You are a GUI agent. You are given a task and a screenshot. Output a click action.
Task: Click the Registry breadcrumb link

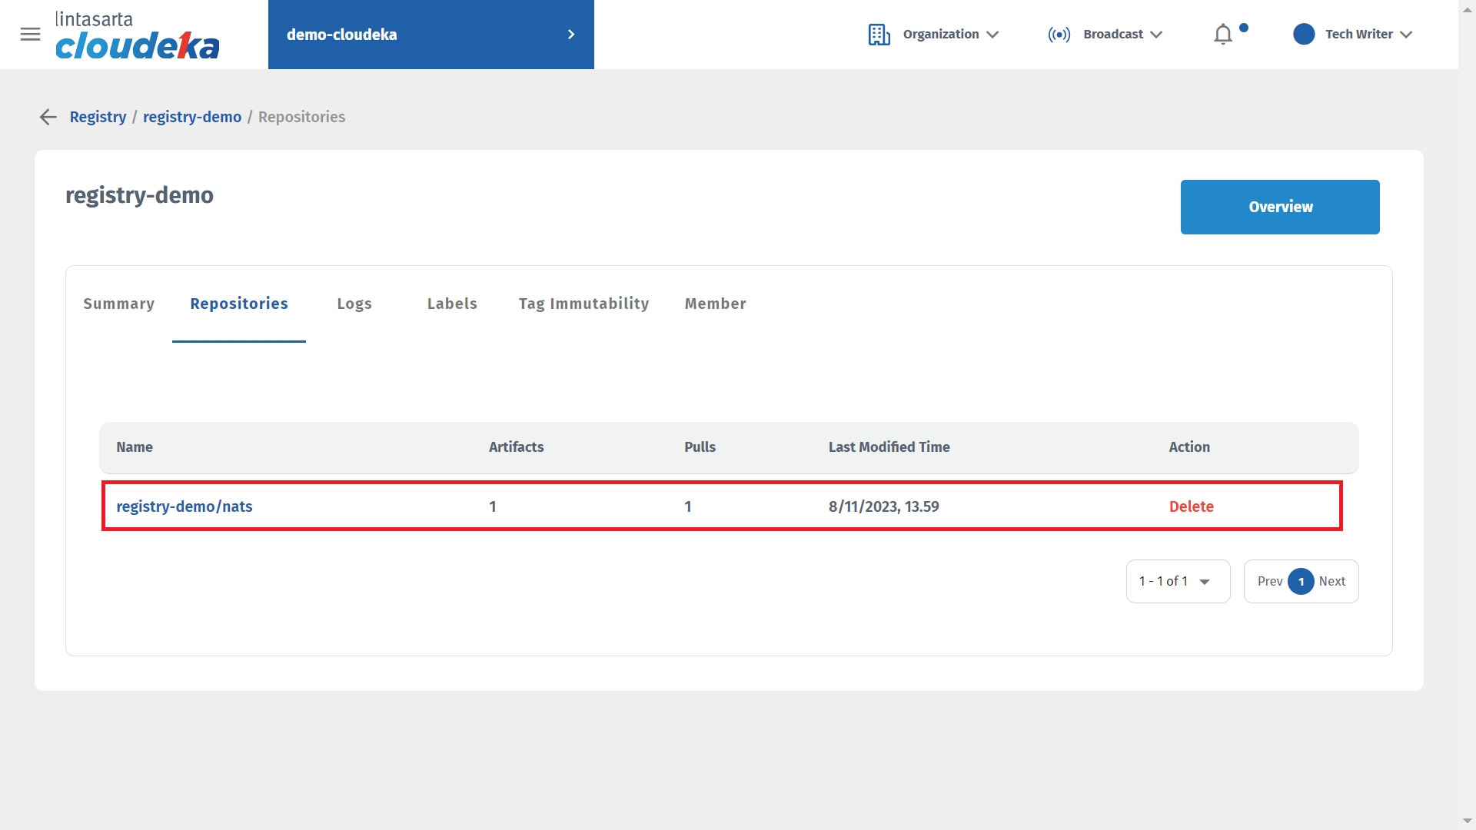[98, 117]
